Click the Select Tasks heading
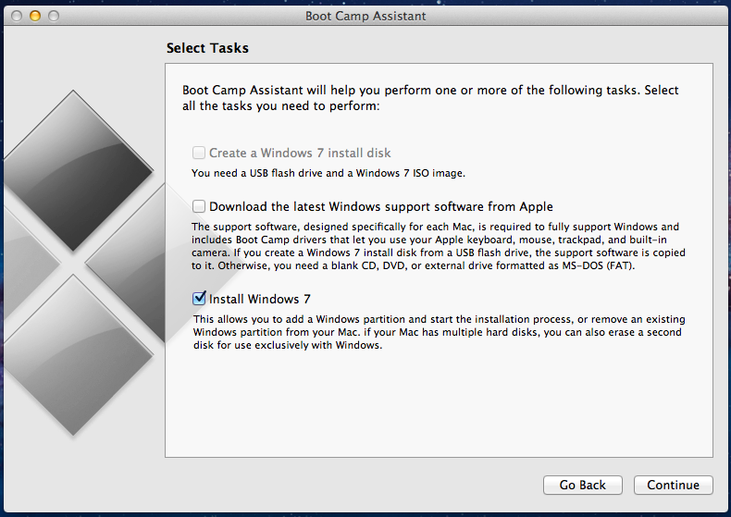731x517 pixels. pyautogui.click(x=207, y=48)
